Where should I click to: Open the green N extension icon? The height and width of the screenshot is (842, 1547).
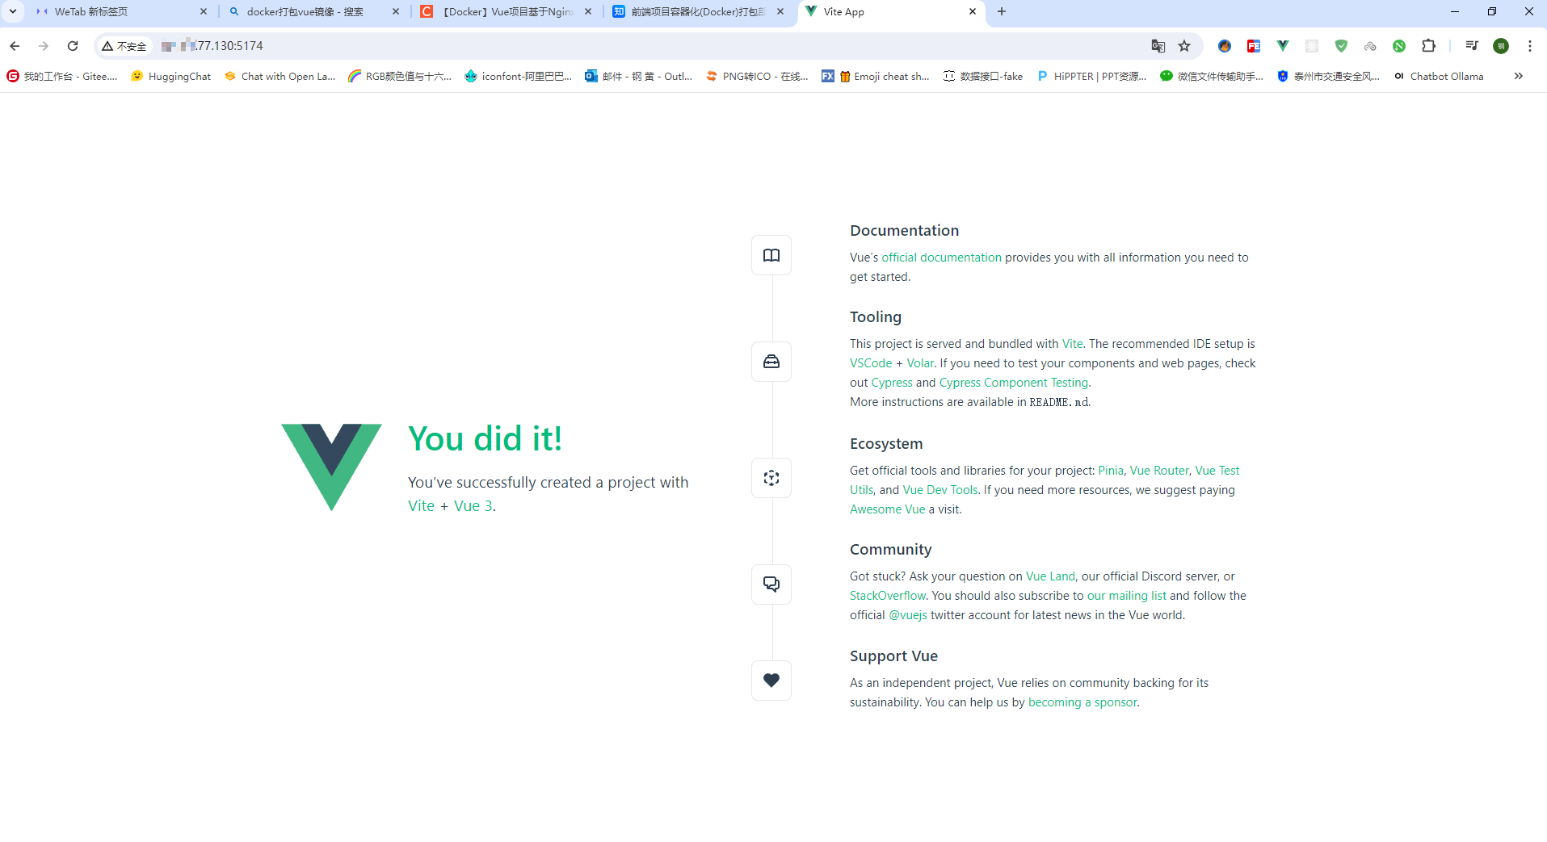(1399, 46)
